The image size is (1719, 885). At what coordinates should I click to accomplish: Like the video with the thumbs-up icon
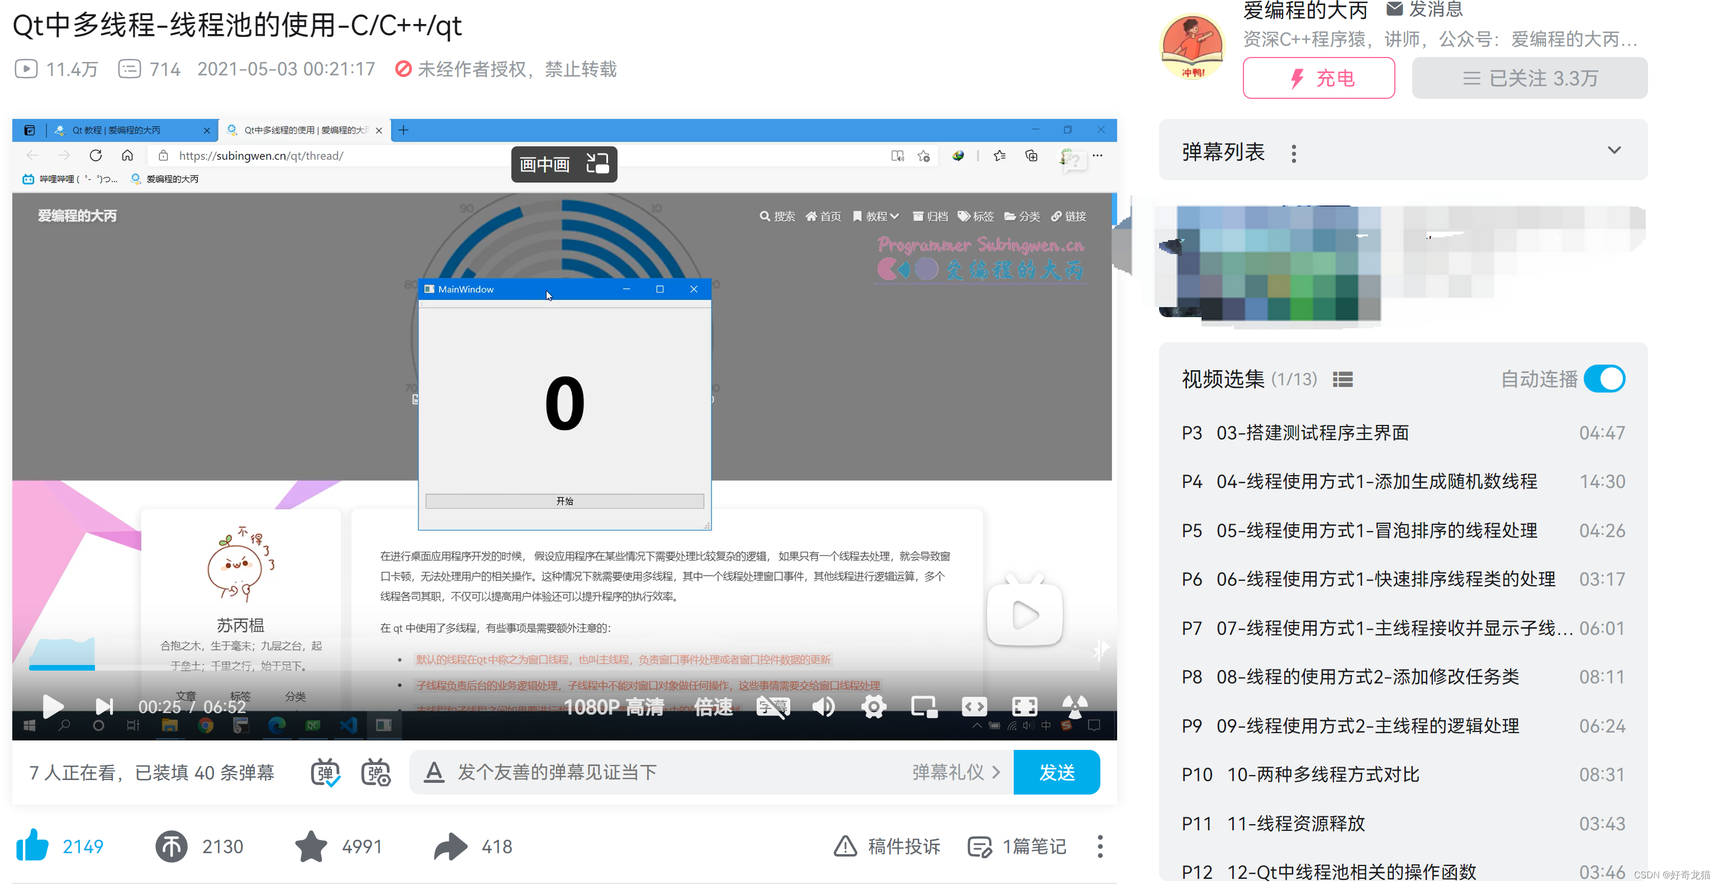32,846
